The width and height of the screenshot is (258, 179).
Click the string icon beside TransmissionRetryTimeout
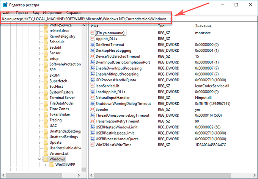(93, 121)
